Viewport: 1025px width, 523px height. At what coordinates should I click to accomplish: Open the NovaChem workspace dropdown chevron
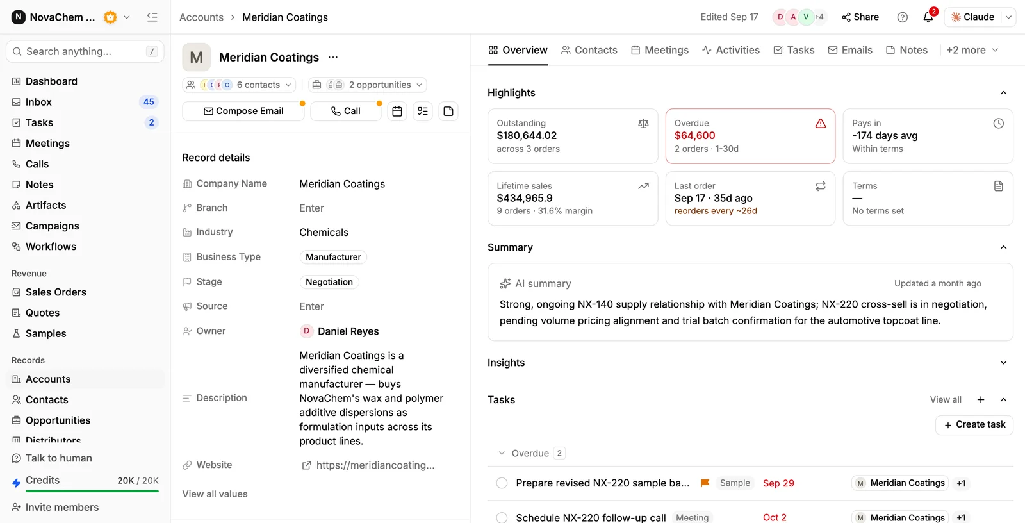tap(127, 17)
